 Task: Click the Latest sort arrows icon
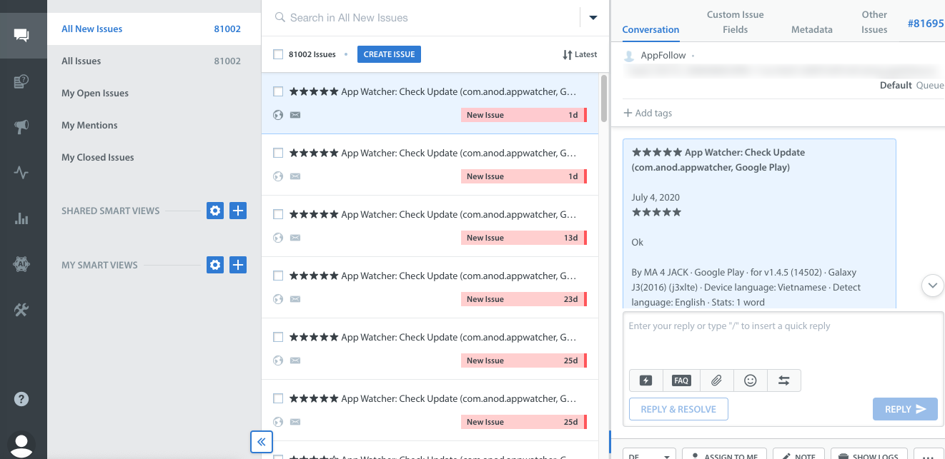568,54
